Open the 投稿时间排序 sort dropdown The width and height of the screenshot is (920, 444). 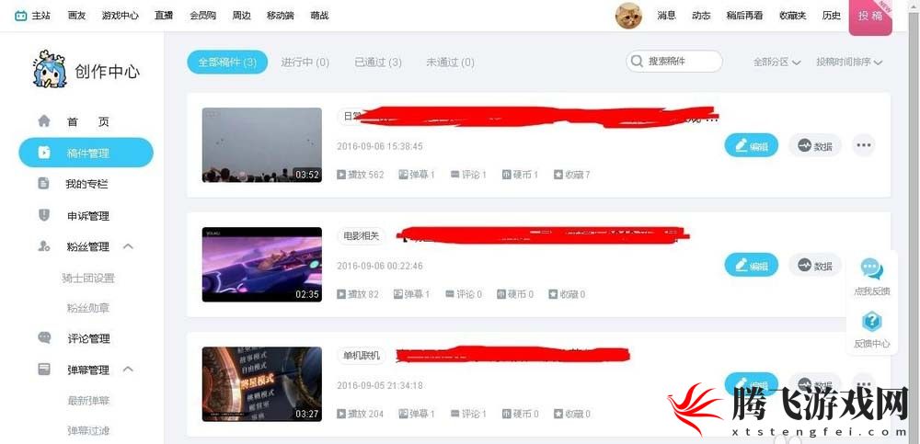pyautogui.click(x=849, y=62)
